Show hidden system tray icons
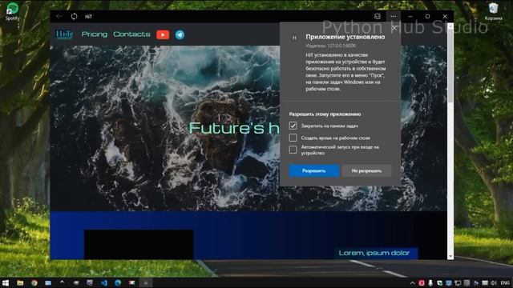Image resolution: width=513 pixels, height=288 pixels. click(x=413, y=283)
